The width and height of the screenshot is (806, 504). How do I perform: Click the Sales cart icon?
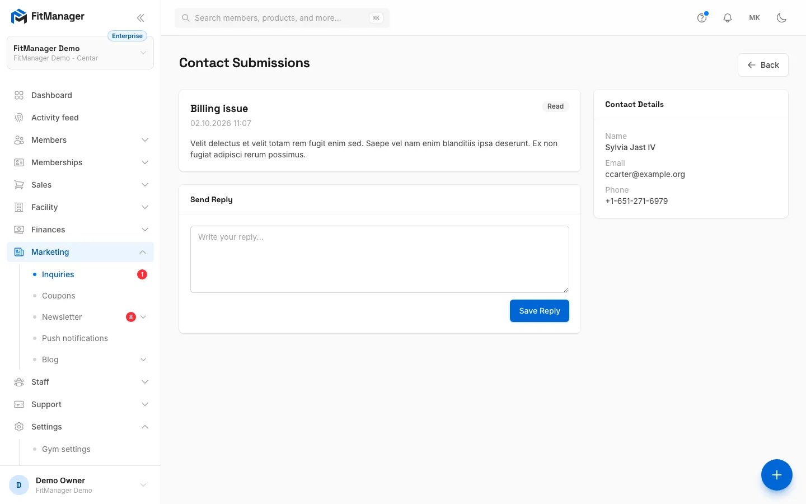click(x=19, y=185)
